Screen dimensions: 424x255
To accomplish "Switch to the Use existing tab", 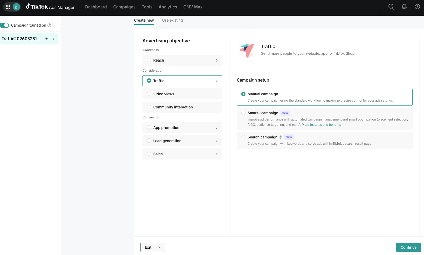I will click(x=172, y=20).
